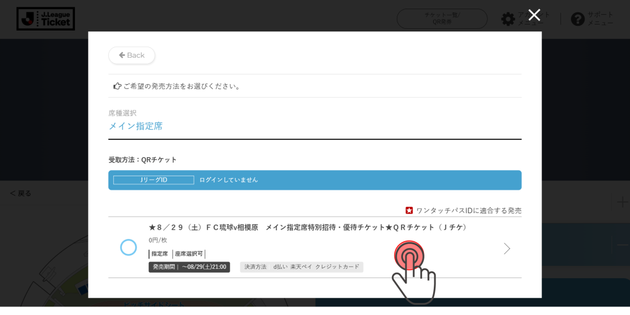Click the JリーグID label box
Viewport: 630px width, 315px height.
153,180
